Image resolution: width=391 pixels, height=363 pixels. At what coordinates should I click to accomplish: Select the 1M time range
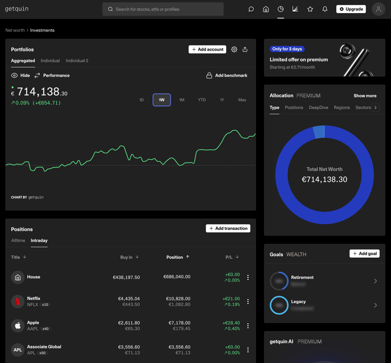(x=181, y=100)
